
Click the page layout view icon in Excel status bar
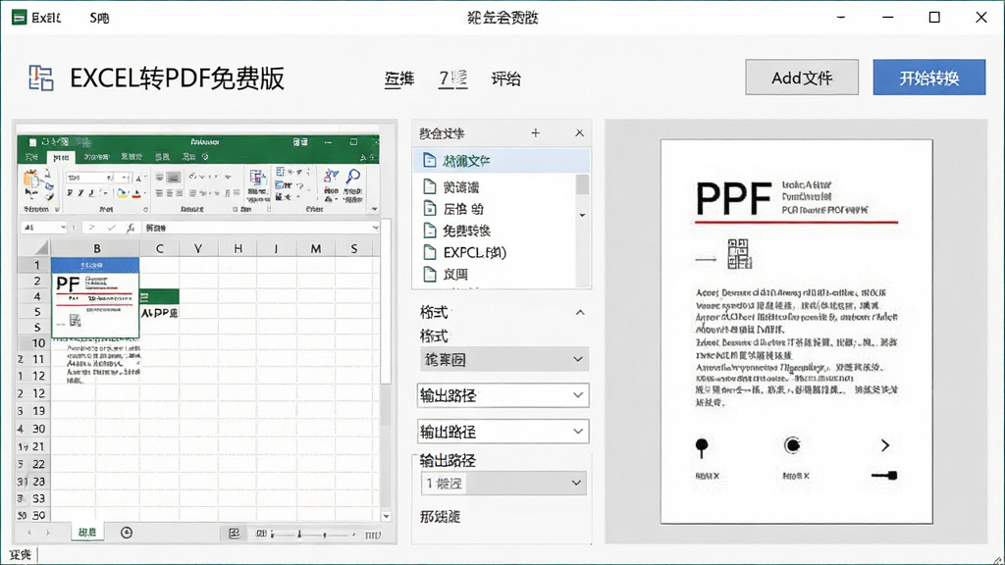[x=234, y=533]
